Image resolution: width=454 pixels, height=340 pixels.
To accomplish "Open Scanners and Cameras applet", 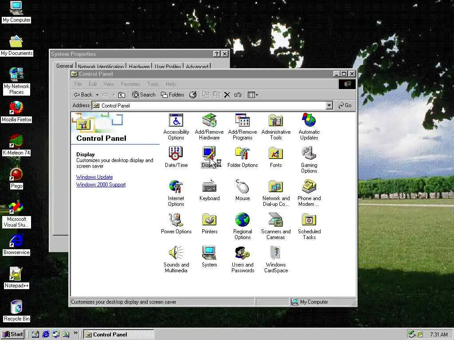I will (x=276, y=226).
